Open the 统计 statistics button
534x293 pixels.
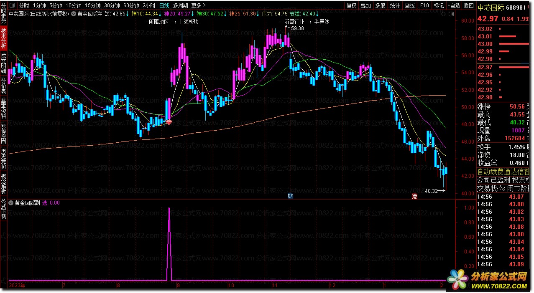click(395, 5)
